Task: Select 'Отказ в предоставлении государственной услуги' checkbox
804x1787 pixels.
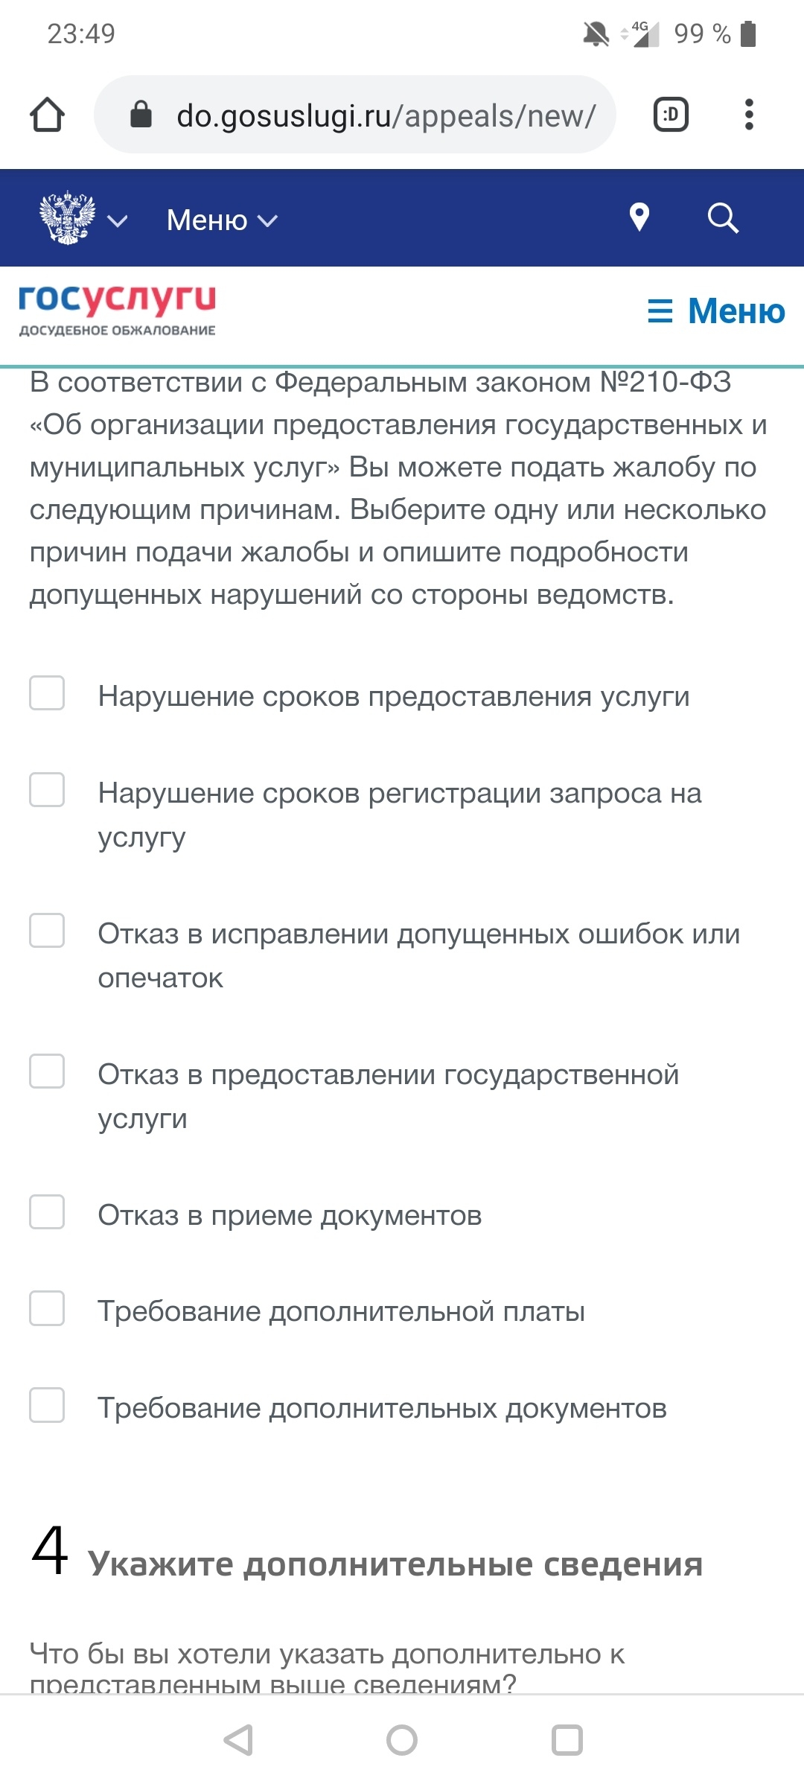Action: point(47,1071)
